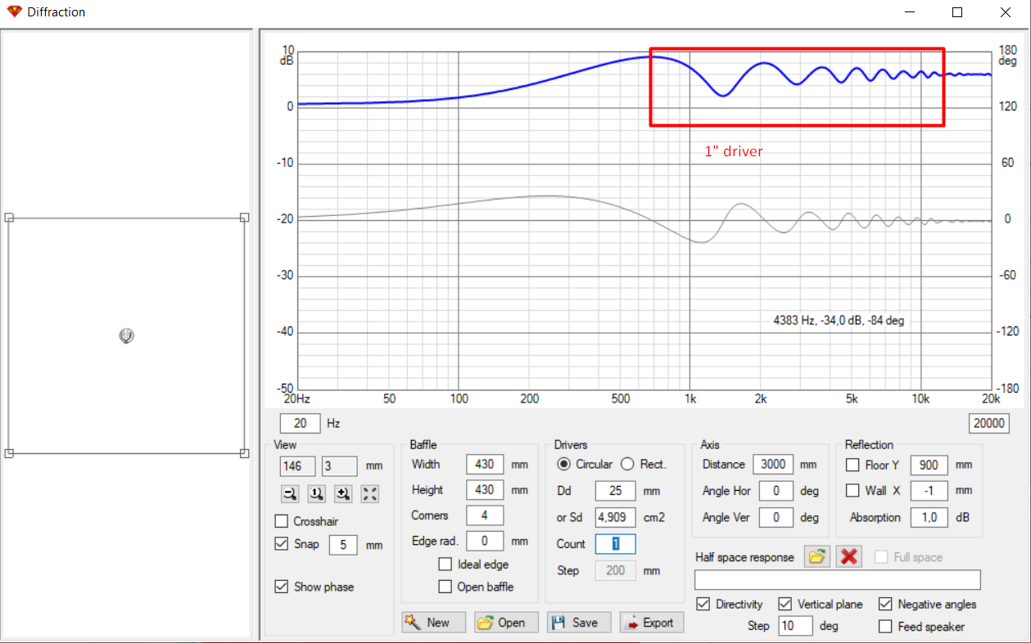Select bottom-right baffle corner handle
1031x643 pixels.
coord(244,453)
